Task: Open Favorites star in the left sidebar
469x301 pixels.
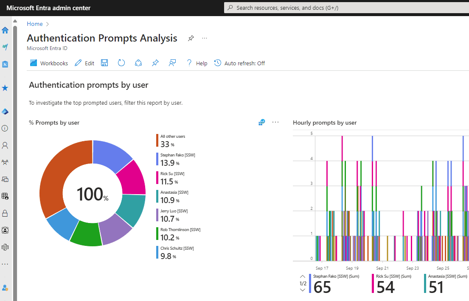Action: click(5, 88)
